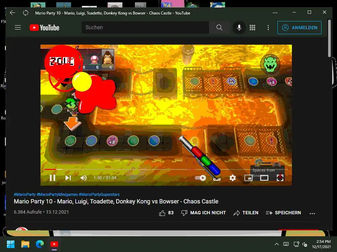Screen dimensions: 337x252
Task: Show hidden system tray icons
Action: click(x=276, y=244)
